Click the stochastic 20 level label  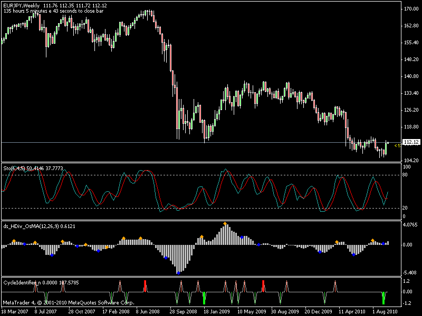(x=405, y=208)
